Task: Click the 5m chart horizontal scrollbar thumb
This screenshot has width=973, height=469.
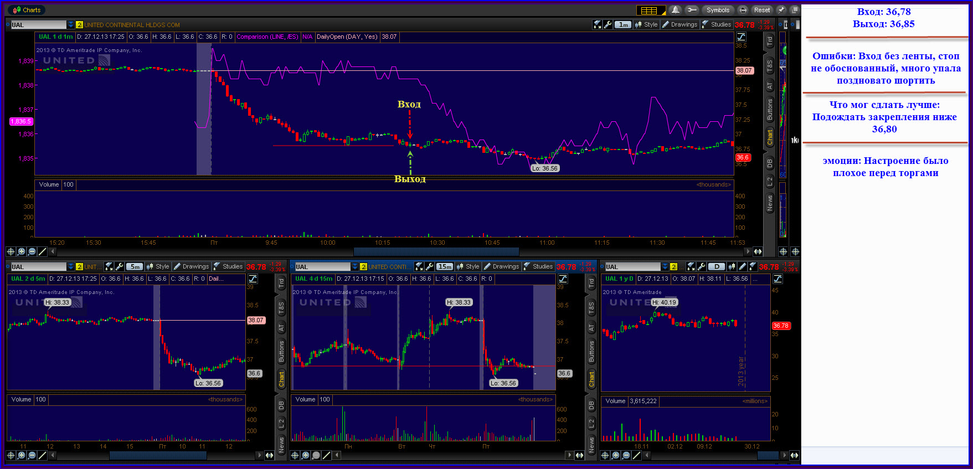Action: [158, 455]
